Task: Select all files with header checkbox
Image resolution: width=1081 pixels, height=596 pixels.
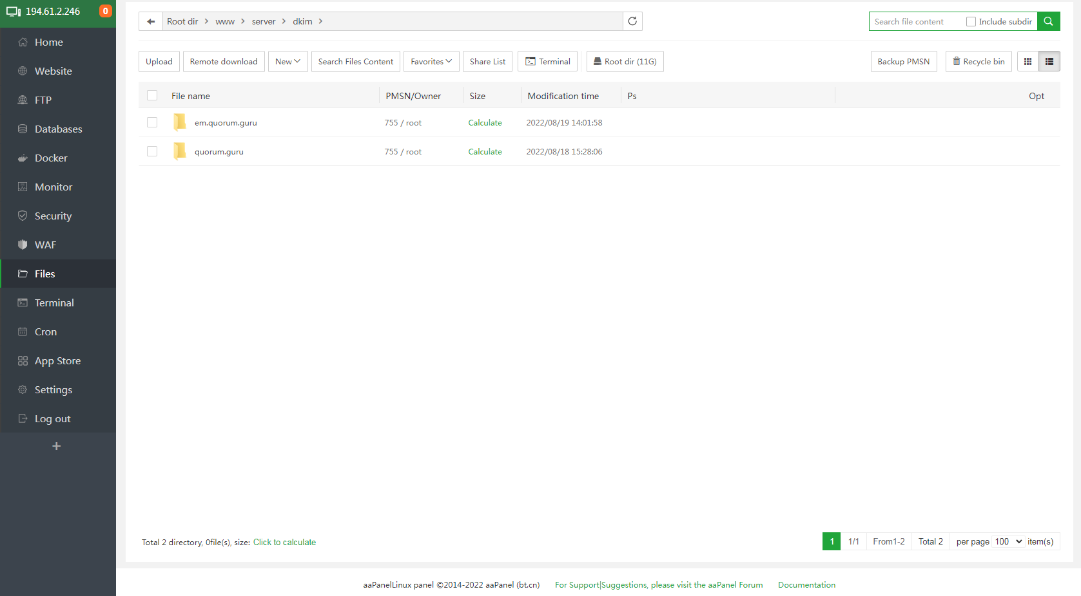Action: (x=152, y=95)
